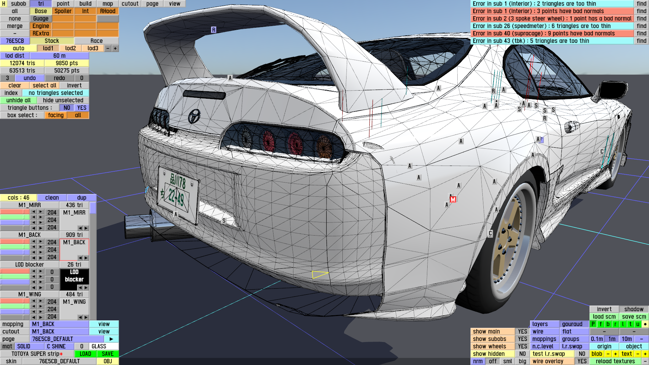
Task: Open the skin 76E5CB_DEFAULT selector
Action: point(59,361)
